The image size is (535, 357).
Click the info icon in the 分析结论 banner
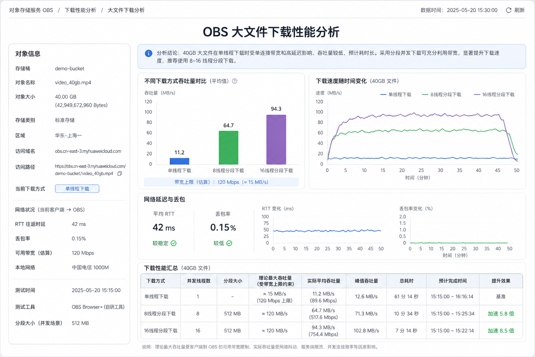pos(148,53)
